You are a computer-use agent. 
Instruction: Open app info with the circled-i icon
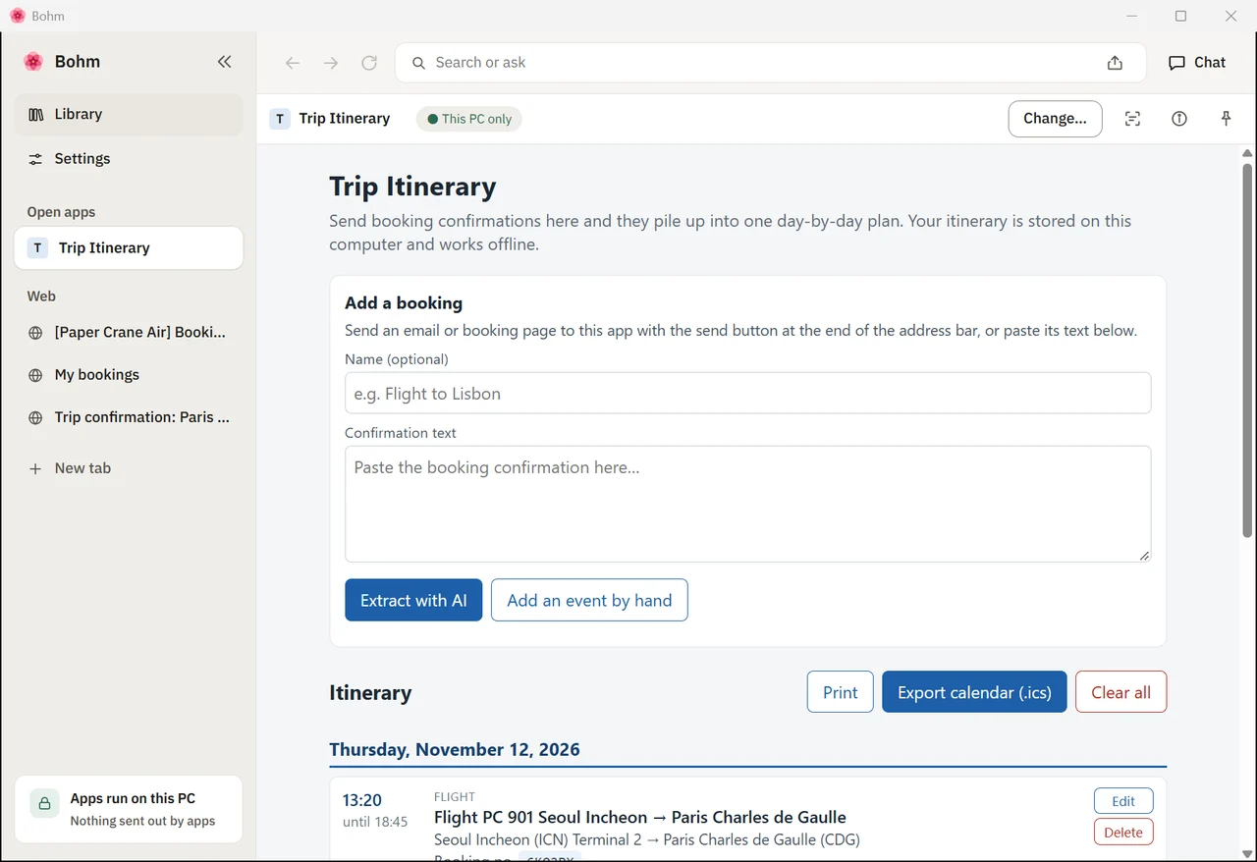tap(1179, 119)
